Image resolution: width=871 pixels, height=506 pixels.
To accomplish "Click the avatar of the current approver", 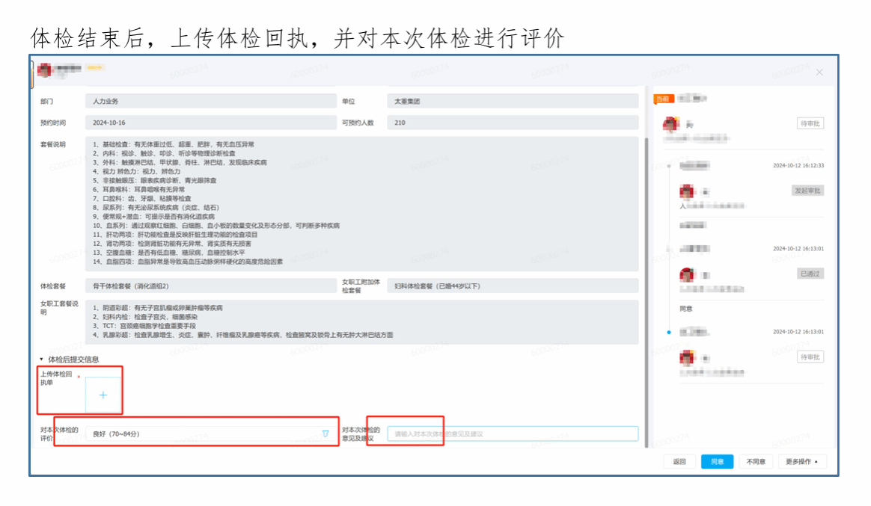I will (670, 124).
